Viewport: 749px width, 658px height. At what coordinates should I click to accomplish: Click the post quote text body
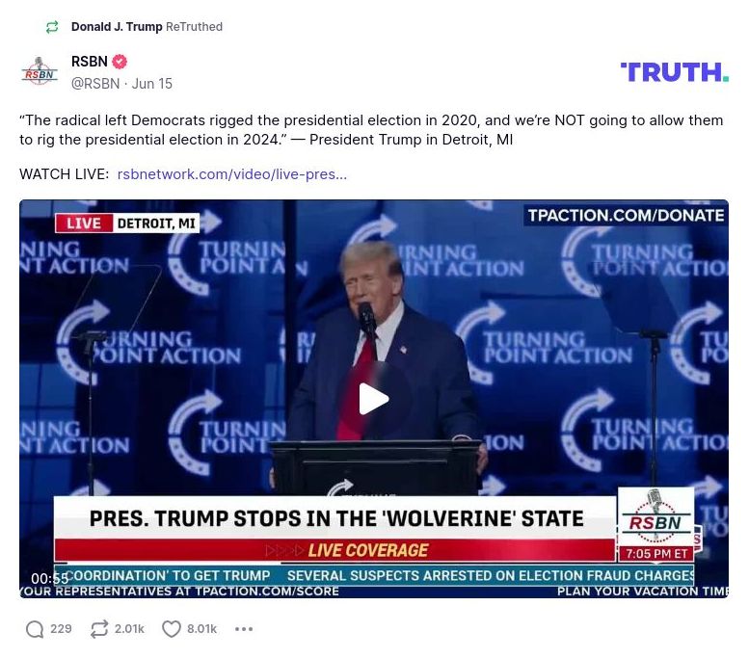click(x=371, y=130)
